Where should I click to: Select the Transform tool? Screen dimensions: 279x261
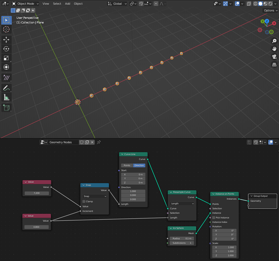tap(7, 67)
